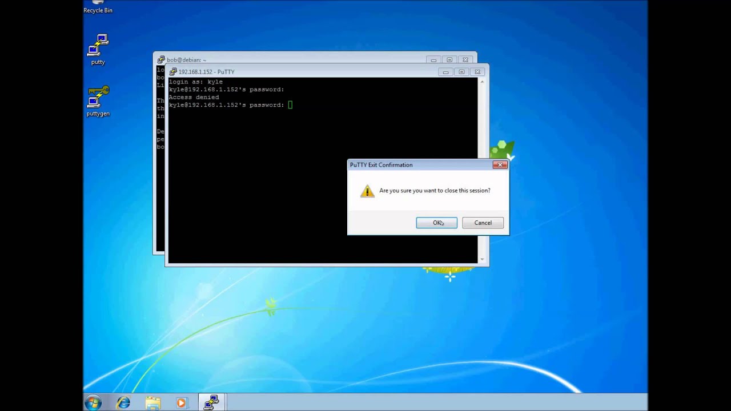
Task: Select the putty desktop shortcut
Action: pyautogui.click(x=98, y=50)
